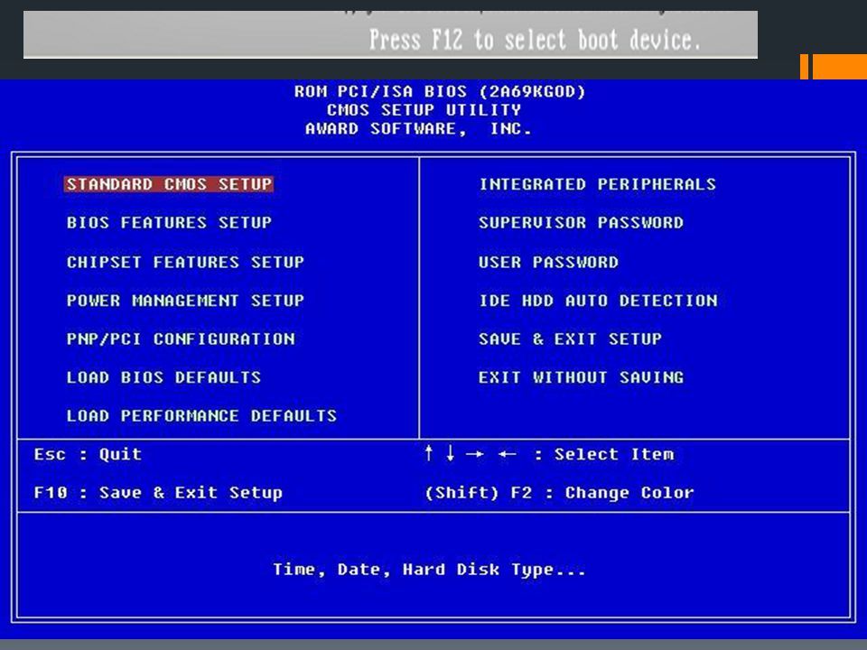Select SAVE & EXIT SETUP

(570, 339)
